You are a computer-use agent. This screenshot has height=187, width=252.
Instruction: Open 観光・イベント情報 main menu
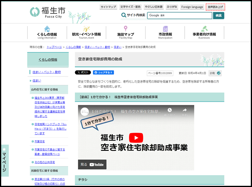(86, 32)
